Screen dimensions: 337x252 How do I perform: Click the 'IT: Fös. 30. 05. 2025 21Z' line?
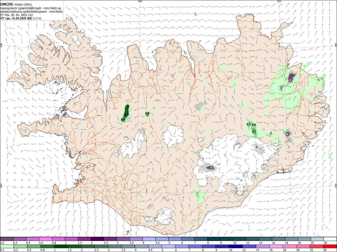coord(17,15)
